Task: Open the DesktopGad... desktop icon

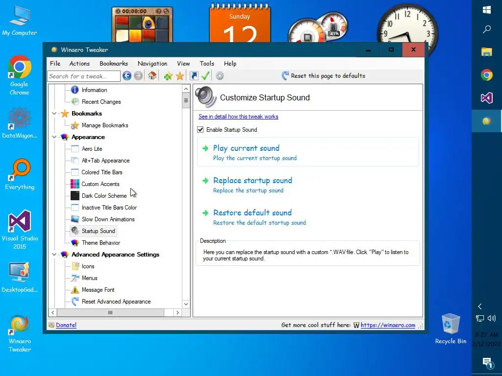Action: pyautogui.click(x=20, y=277)
